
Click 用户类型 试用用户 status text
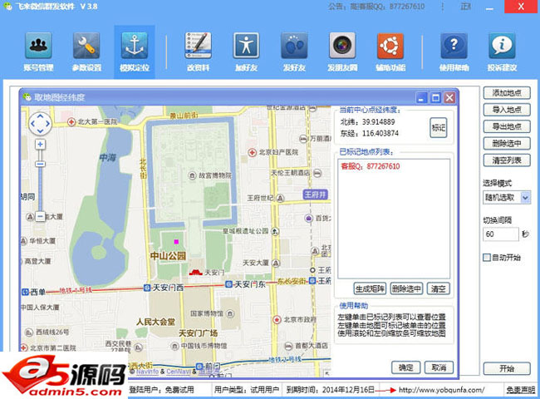point(246,390)
